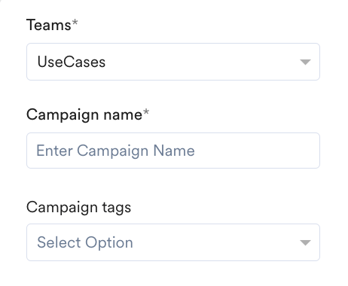This screenshot has width=348, height=286.
Task: Click the Campaign tags label
Action: [79, 208]
